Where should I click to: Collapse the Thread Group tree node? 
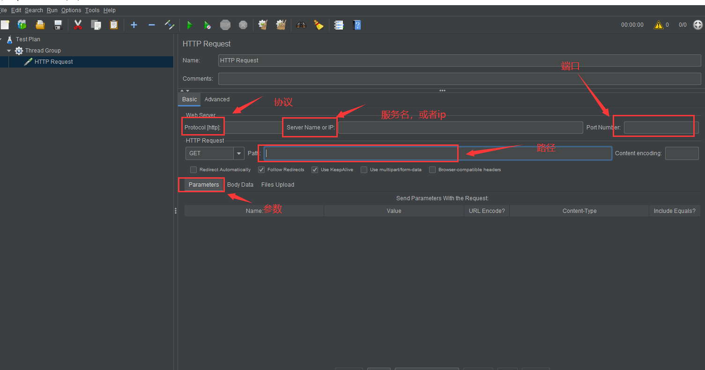[x=9, y=51]
